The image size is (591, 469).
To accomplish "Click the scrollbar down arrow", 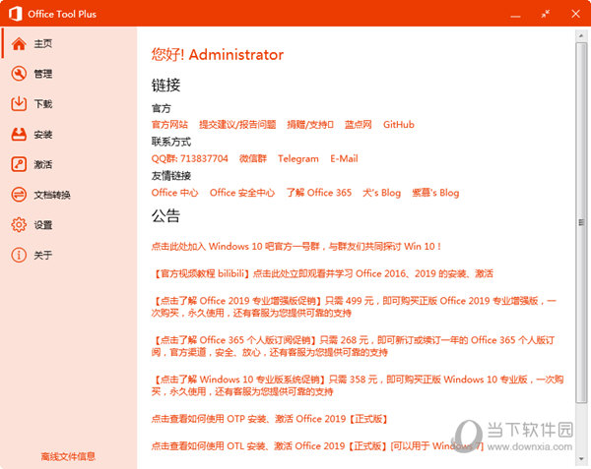I will click(x=581, y=459).
